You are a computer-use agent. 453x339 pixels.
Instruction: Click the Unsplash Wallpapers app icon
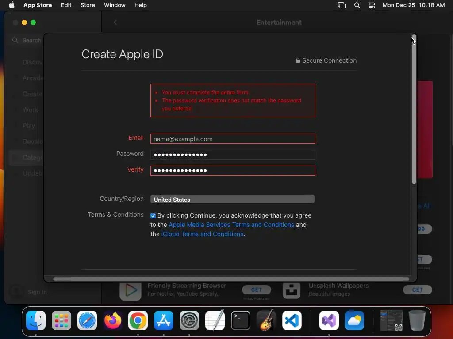coord(291,290)
